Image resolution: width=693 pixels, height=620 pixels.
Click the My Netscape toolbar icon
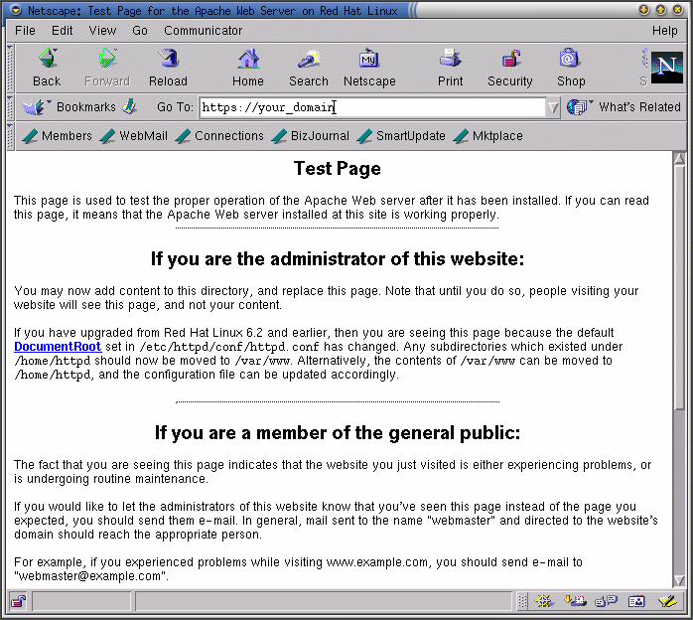point(369,67)
